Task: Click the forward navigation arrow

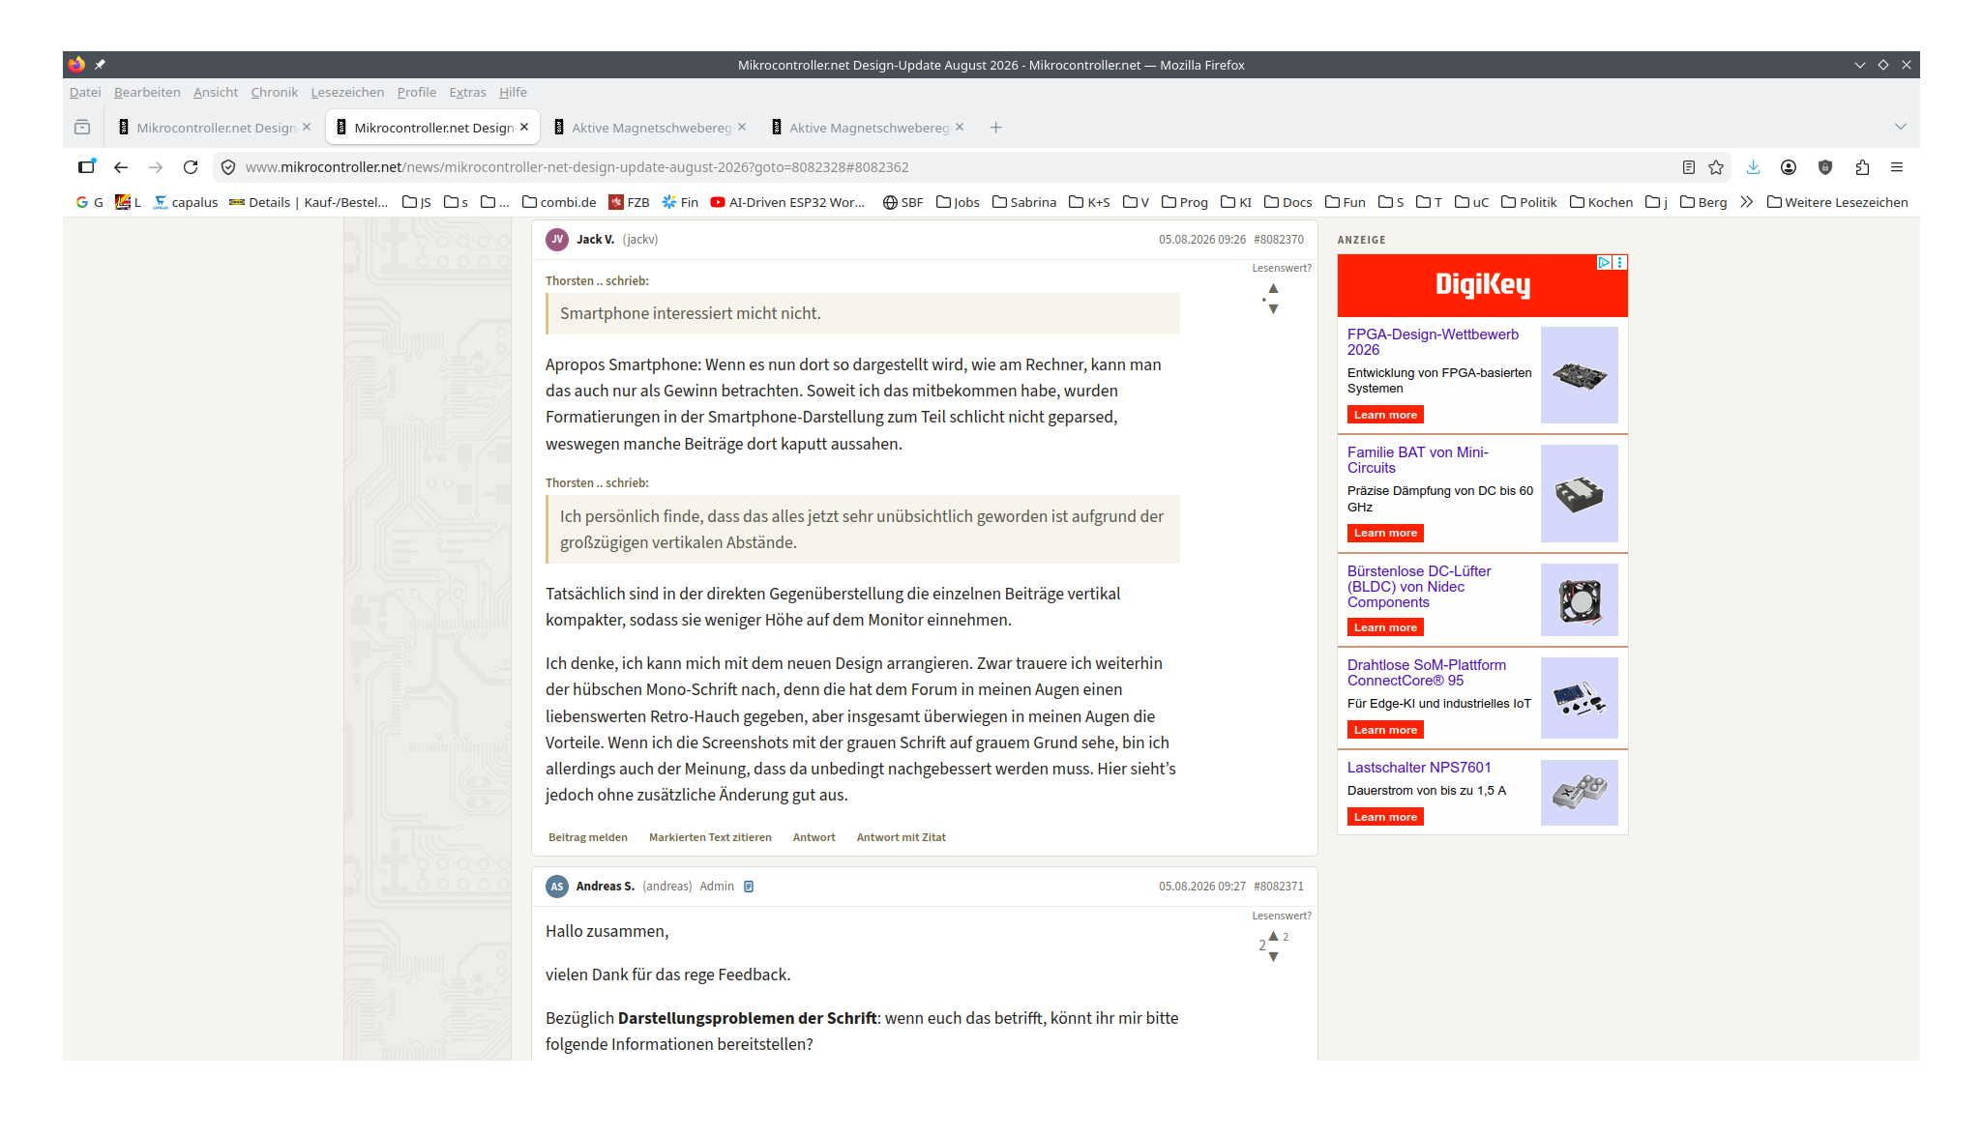Action: coord(156,167)
